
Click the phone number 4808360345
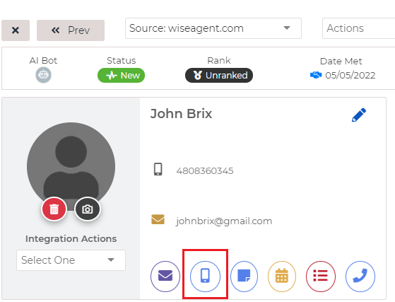(x=205, y=171)
